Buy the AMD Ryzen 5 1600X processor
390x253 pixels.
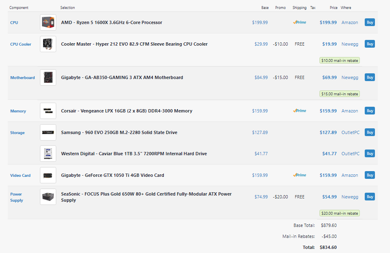[x=370, y=22]
